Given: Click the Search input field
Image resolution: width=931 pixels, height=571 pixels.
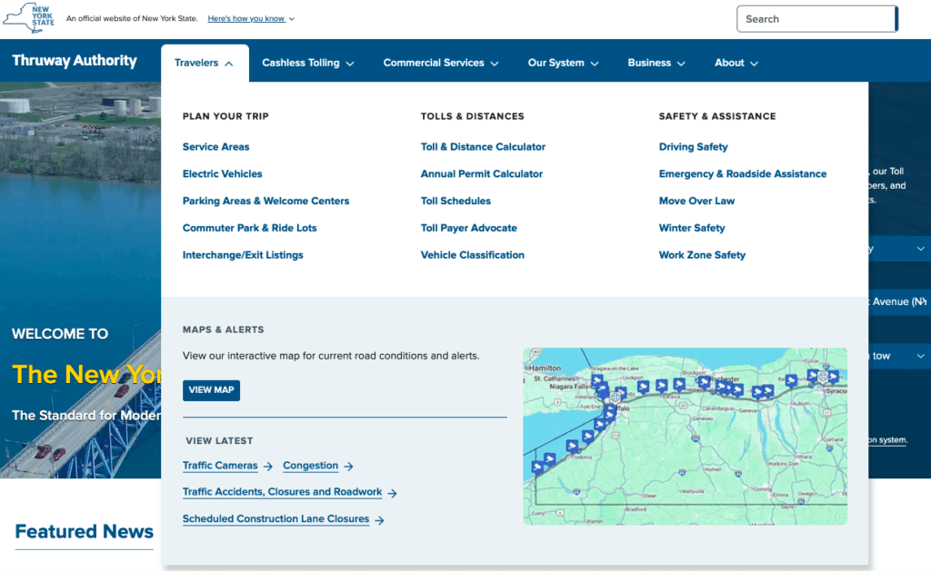Looking at the screenshot, I should [817, 19].
